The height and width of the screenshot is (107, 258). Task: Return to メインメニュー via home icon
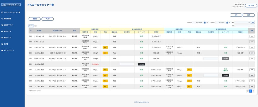[x=2, y=50]
